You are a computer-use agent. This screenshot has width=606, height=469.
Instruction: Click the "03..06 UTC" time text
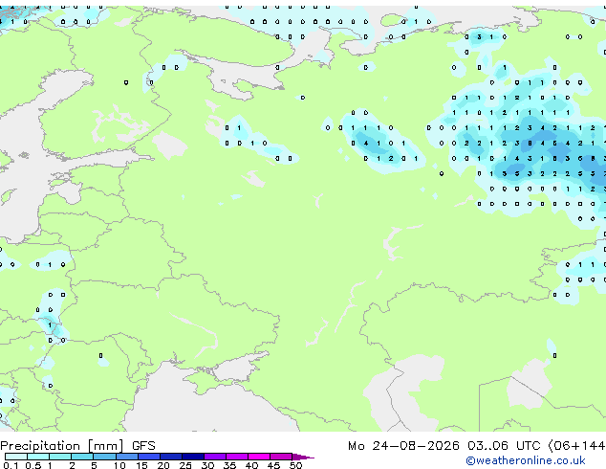pos(504,446)
